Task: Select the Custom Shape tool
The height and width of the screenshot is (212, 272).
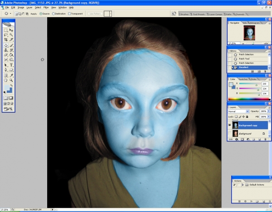Action: 11,70
